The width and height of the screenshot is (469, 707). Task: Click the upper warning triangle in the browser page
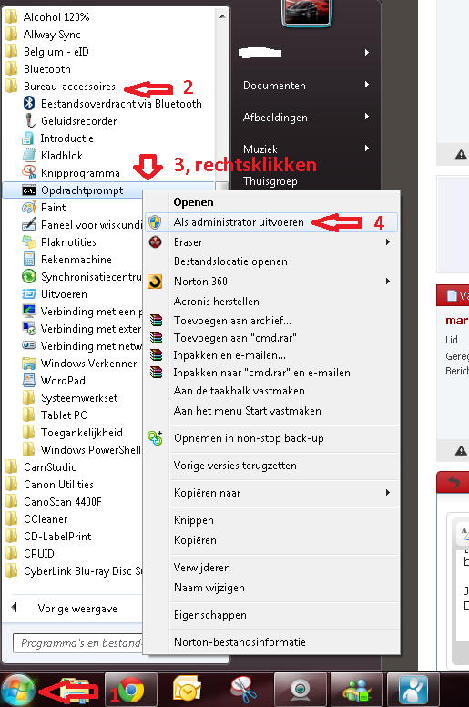[x=461, y=155]
